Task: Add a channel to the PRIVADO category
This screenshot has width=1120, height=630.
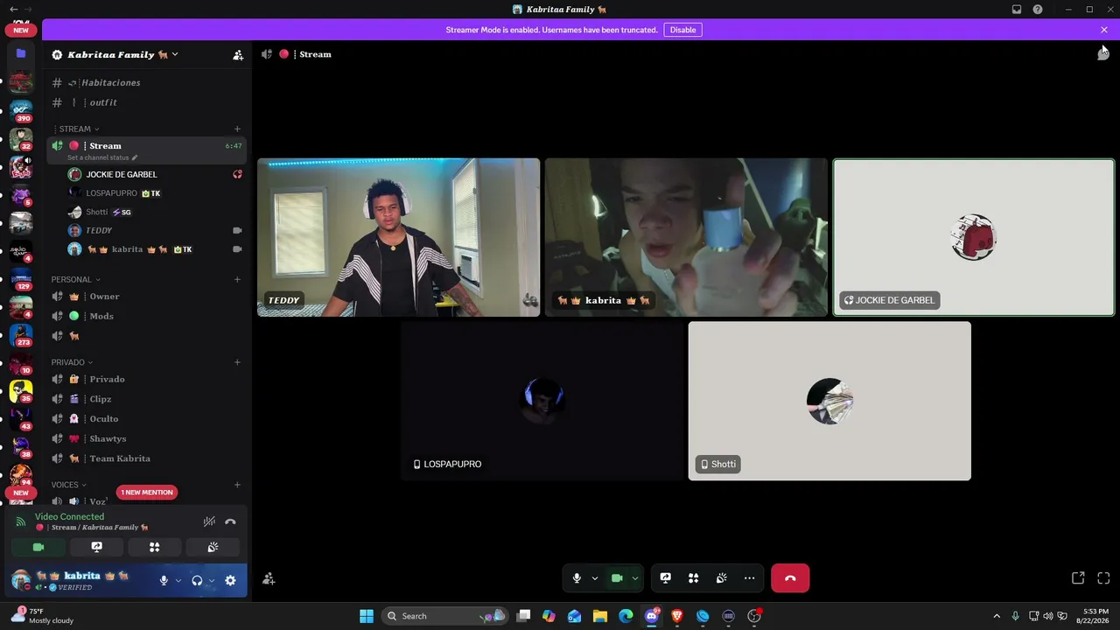Action: [x=237, y=362]
